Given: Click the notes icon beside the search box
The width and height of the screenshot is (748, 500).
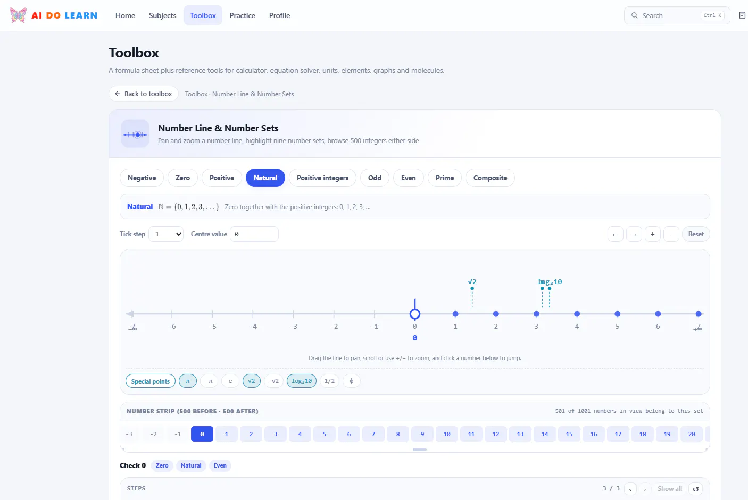Looking at the screenshot, I should pos(742,15).
